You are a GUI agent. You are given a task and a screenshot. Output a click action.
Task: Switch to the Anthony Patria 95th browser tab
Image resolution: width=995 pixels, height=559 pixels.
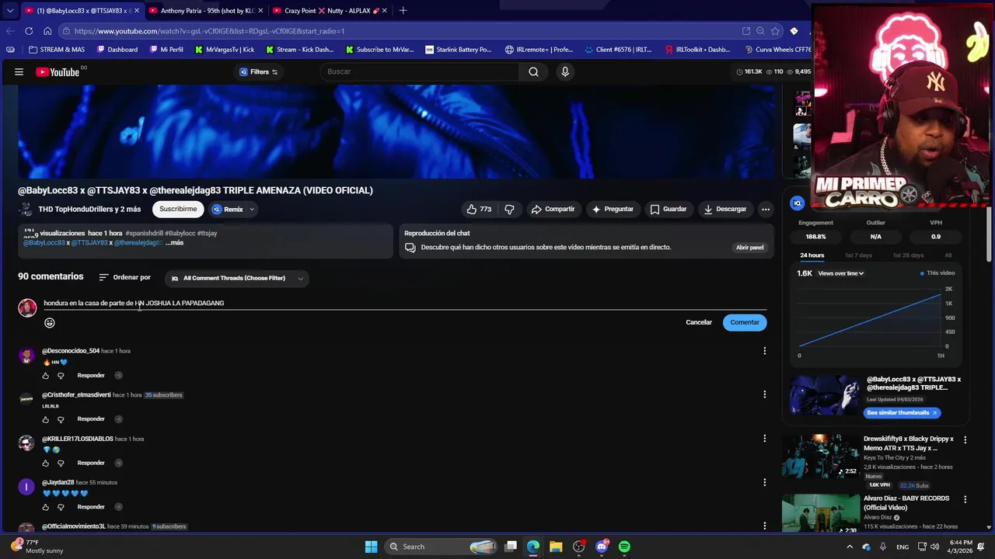point(206,11)
